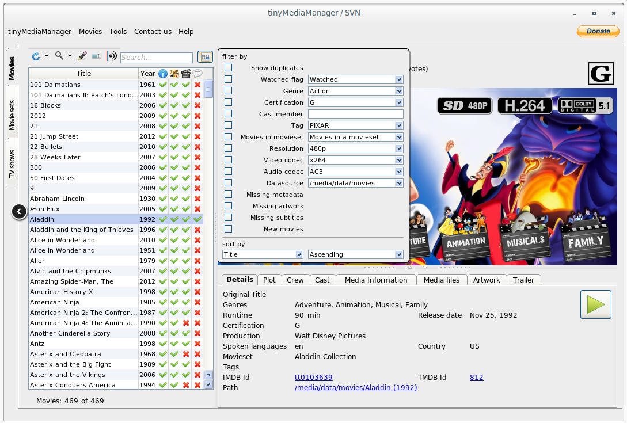Enable the Tag filter checkbox
The image size is (627, 423).
[x=228, y=125]
